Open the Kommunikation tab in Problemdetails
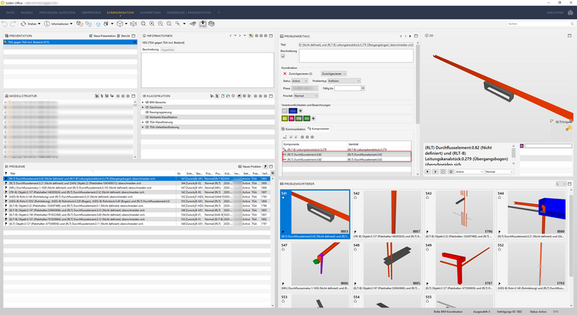The width and height of the screenshot is (577, 315). click(x=293, y=129)
